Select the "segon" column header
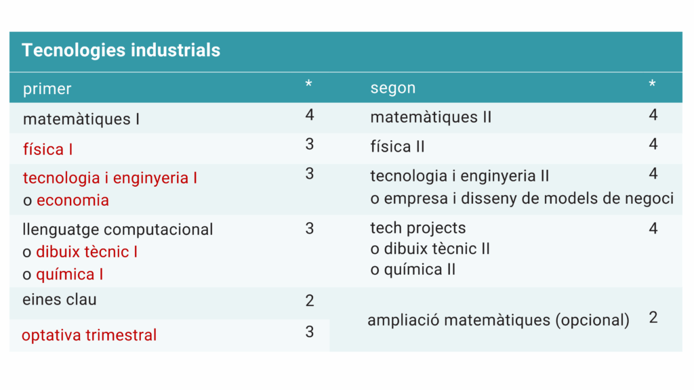The image size is (694, 390). click(x=393, y=88)
